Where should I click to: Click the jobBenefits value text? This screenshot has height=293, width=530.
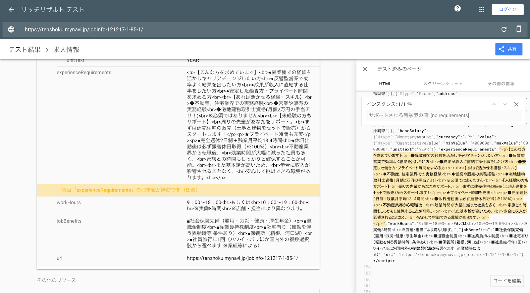[249, 233]
